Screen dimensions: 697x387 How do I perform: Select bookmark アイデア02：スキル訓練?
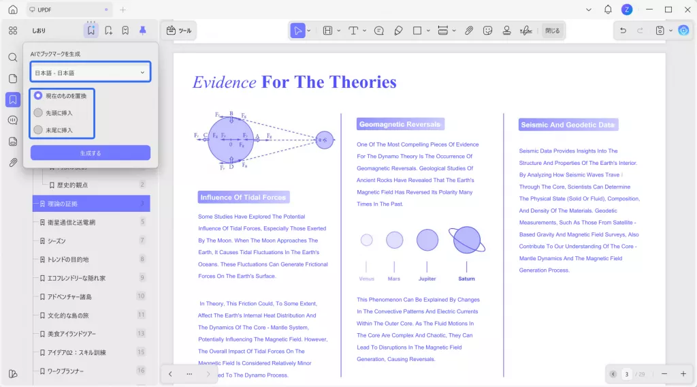[x=76, y=352]
